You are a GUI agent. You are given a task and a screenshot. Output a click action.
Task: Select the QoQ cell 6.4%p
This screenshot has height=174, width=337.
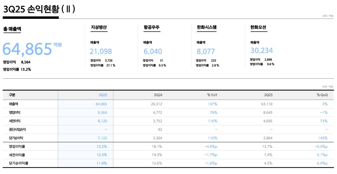322,163
